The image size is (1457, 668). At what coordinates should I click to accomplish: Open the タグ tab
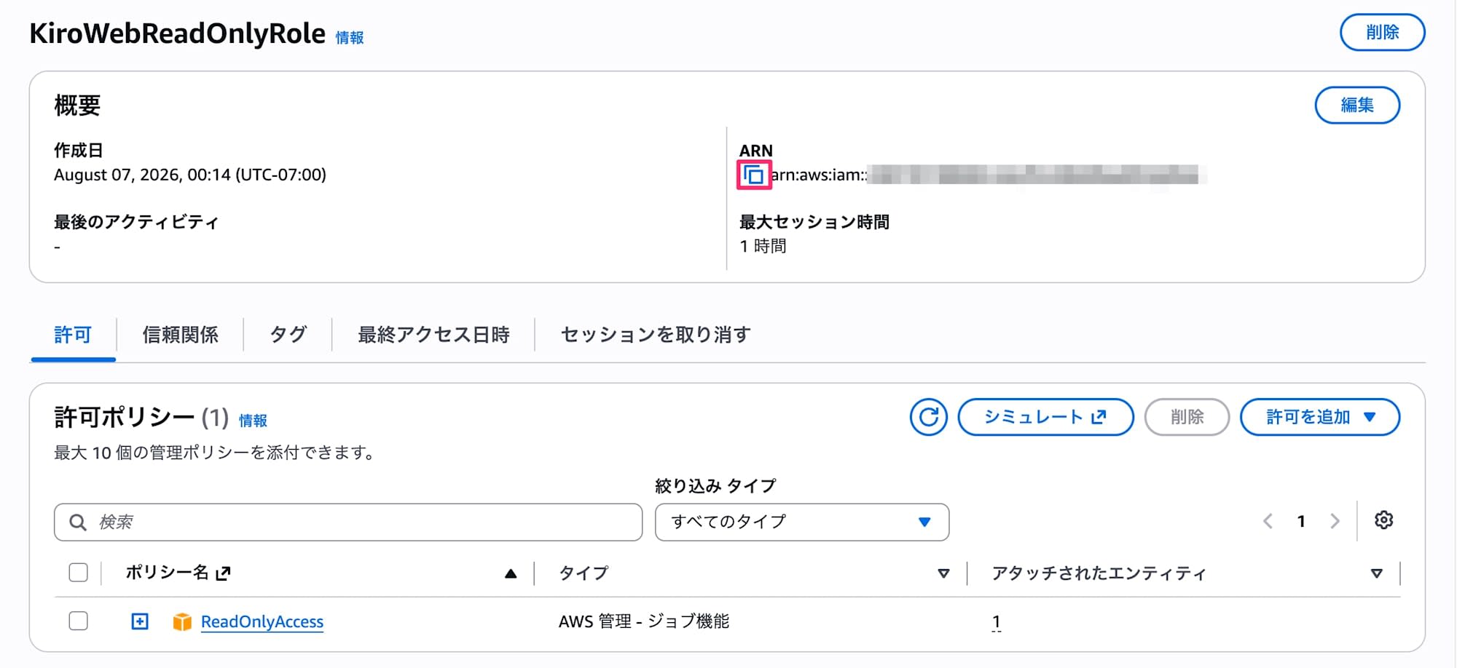click(288, 335)
